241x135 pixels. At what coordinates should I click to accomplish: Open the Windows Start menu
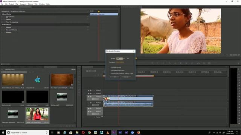click(3, 132)
